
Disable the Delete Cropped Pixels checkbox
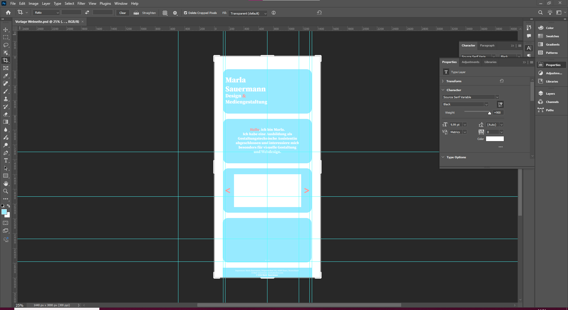click(x=185, y=13)
